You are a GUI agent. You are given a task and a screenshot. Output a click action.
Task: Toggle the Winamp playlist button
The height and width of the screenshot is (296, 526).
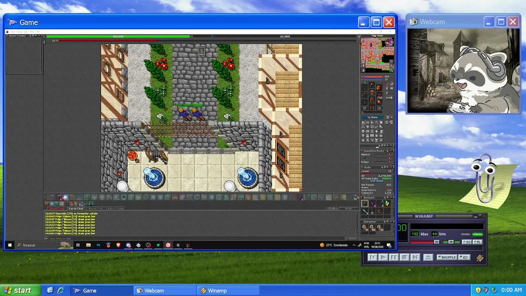477,242
